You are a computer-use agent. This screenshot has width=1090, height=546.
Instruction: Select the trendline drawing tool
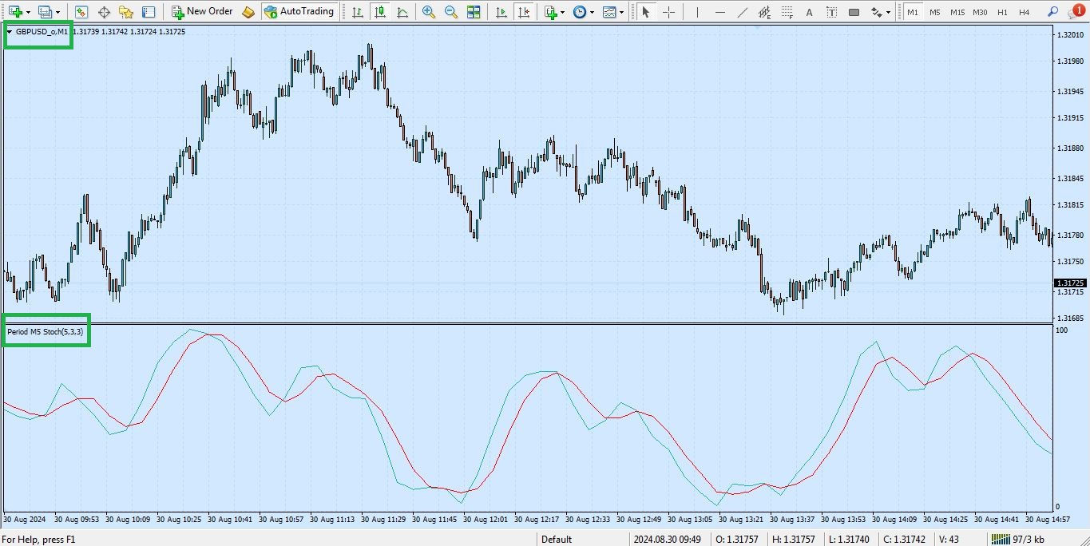tap(743, 12)
